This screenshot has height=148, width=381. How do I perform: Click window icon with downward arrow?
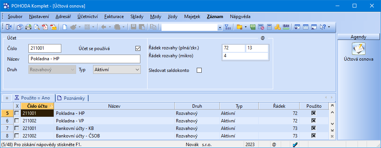tap(297, 27)
